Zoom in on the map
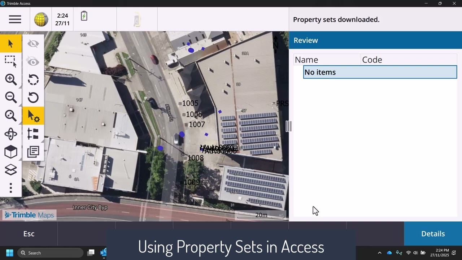 pyautogui.click(x=11, y=79)
